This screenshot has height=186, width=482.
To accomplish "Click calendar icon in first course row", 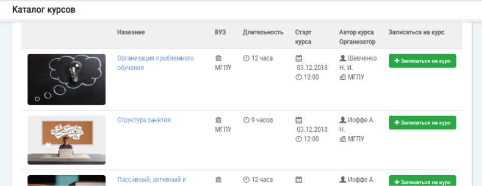I will (298, 58).
